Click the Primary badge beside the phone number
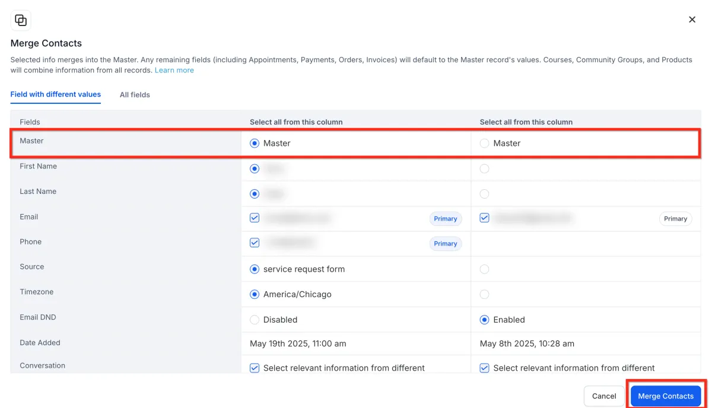This screenshot has width=712, height=408. [446, 243]
